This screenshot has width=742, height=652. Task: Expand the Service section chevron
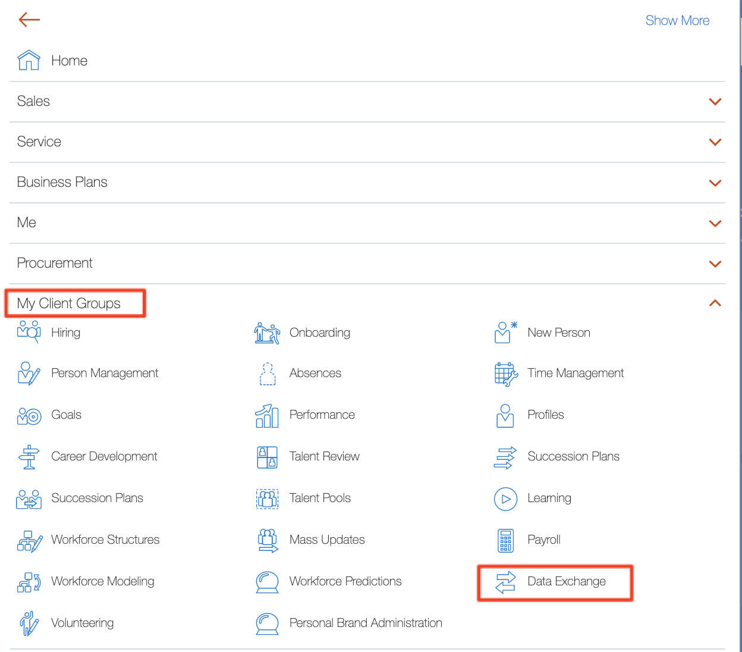(x=715, y=142)
